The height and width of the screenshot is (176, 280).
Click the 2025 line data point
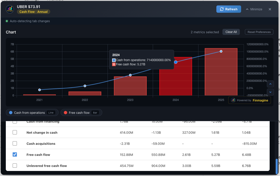tap(221, 51)
